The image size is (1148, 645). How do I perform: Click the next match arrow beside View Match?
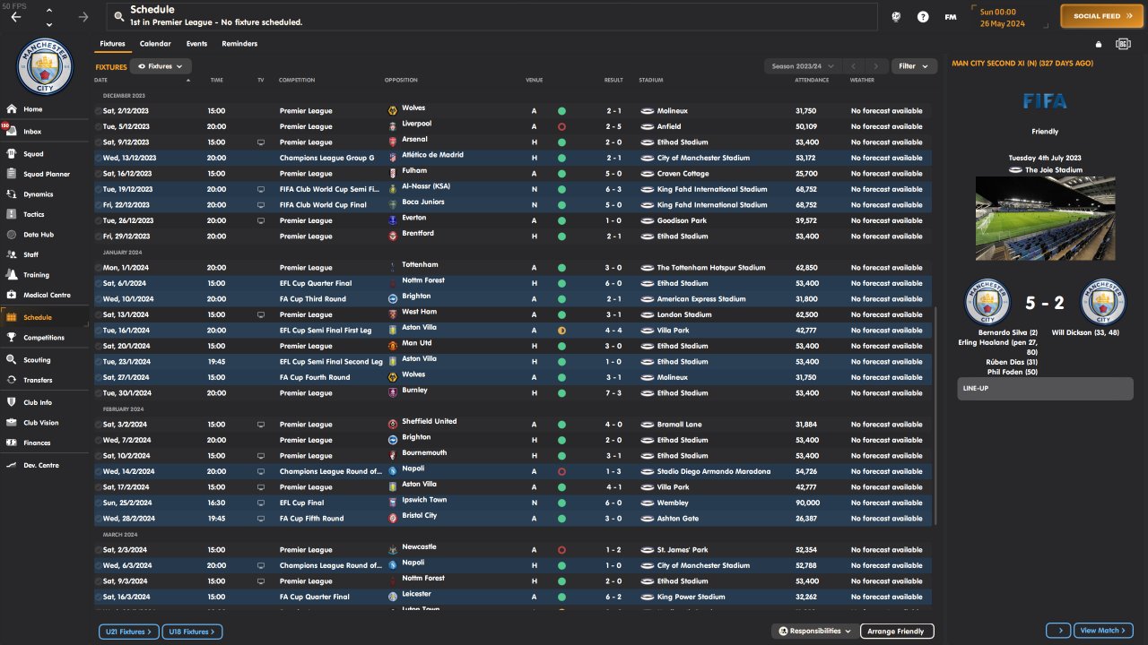point(1058,631)
